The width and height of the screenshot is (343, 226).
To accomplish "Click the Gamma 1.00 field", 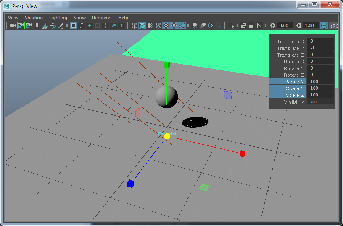I will (x=311, y=26).
